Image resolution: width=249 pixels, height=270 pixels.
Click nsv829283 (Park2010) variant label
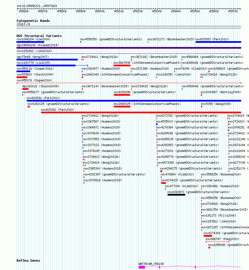tap(212, 39)
